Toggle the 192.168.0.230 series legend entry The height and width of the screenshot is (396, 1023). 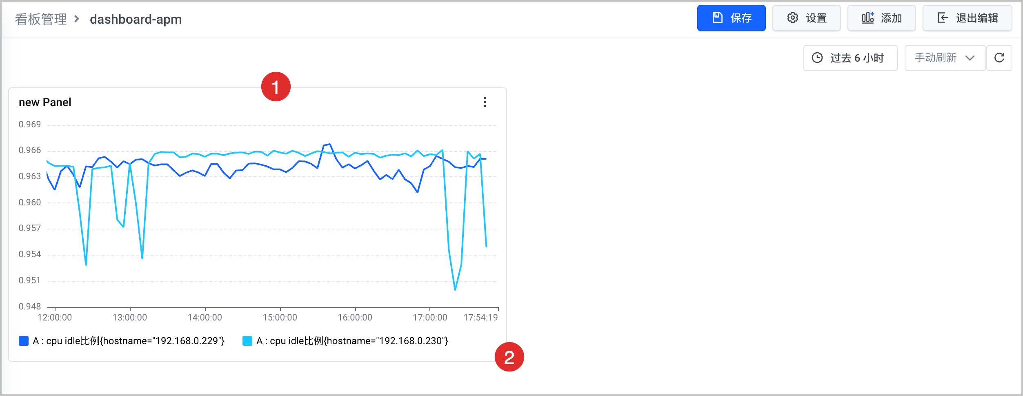[x=345, y=341]
